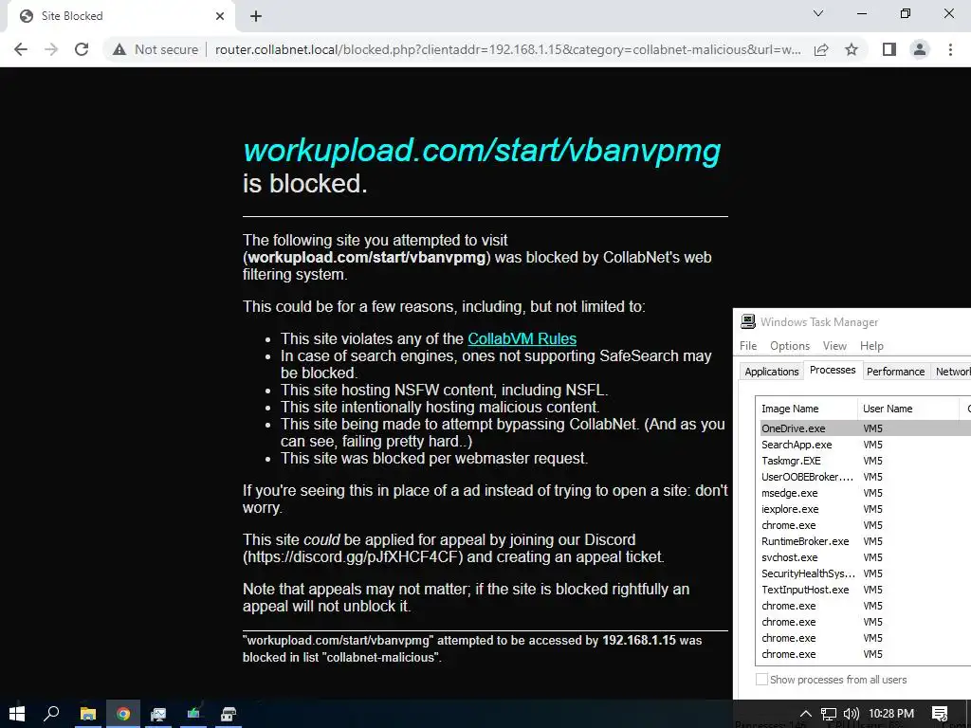Image resolution: width=971 pixels, height=728 pixels.
Task: Open File Explorer from taskbar
Action: click(x=88, y=714)
